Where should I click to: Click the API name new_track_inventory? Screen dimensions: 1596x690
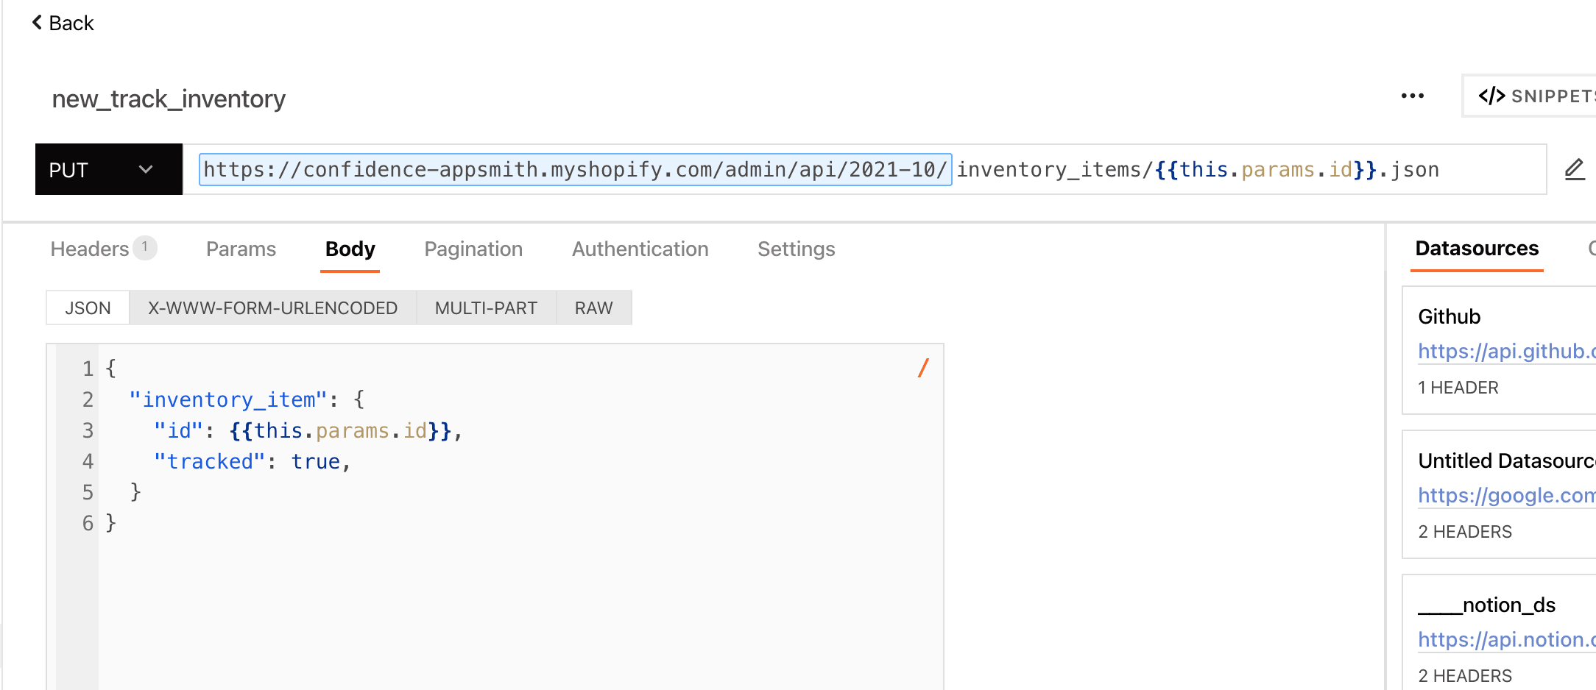(x=169, y=99)
